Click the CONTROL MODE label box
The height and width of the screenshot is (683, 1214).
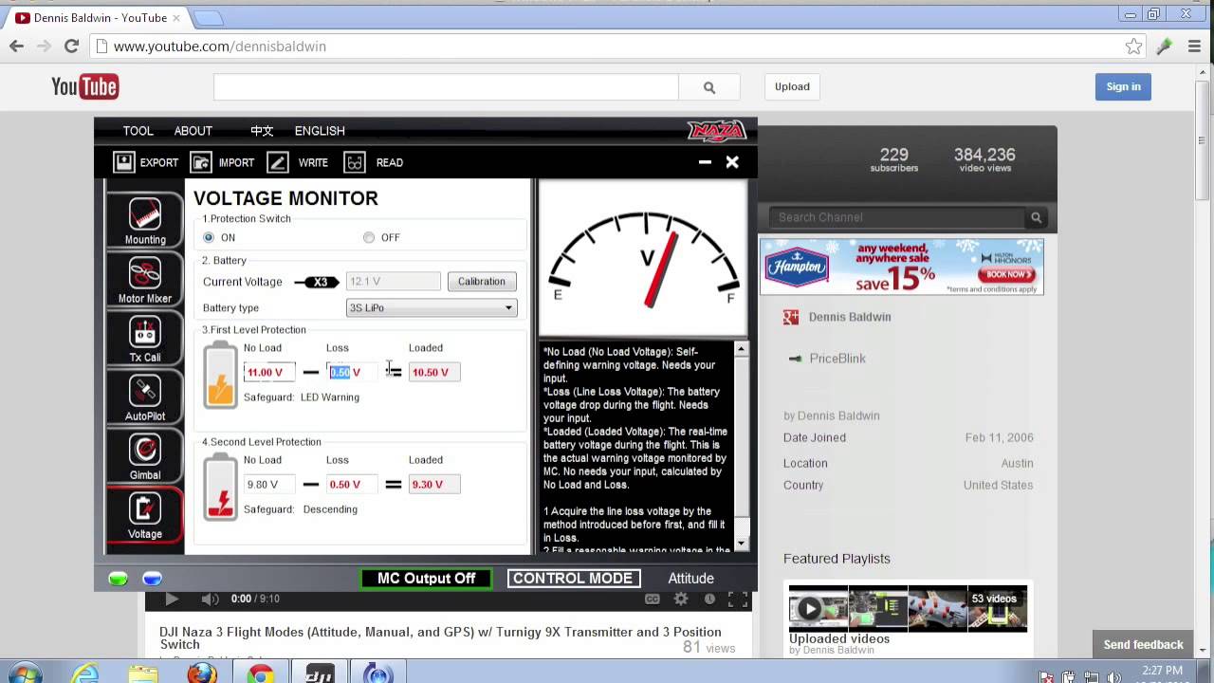[573, 579]
